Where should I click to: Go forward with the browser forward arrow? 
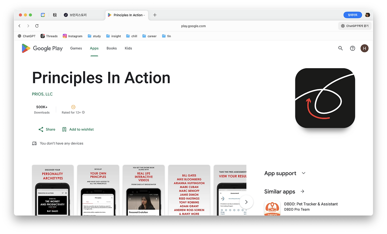pos(28,26)
